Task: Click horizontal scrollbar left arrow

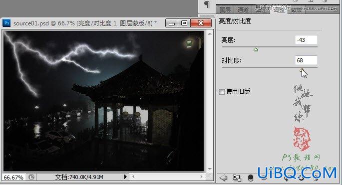Action: (133, 177)
